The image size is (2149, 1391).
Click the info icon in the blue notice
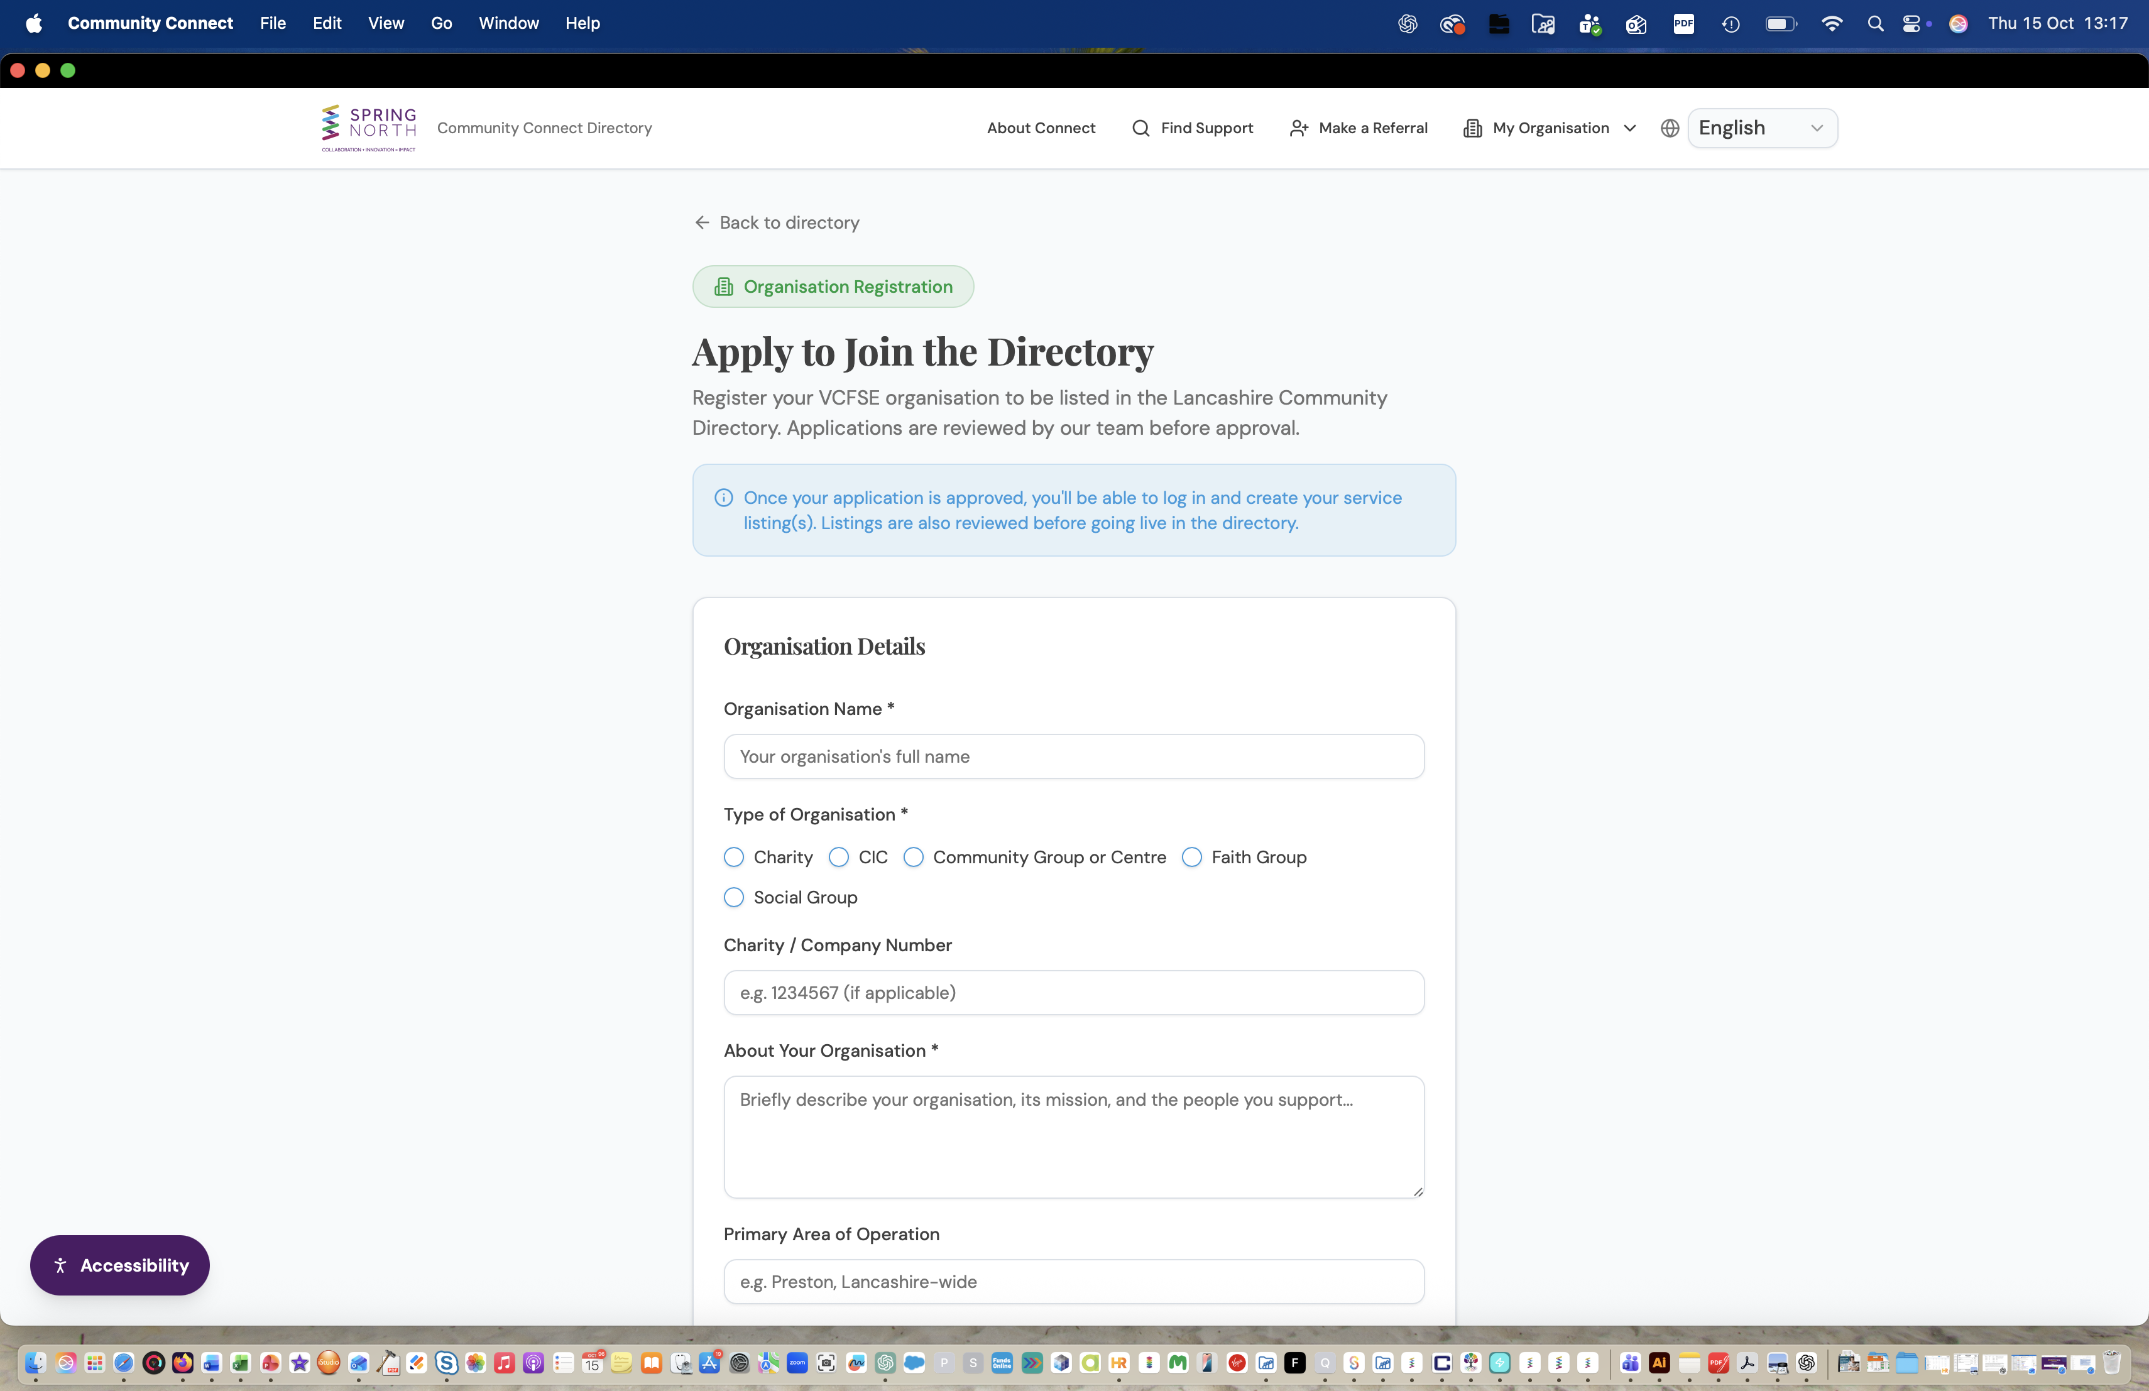pos(723,498)
